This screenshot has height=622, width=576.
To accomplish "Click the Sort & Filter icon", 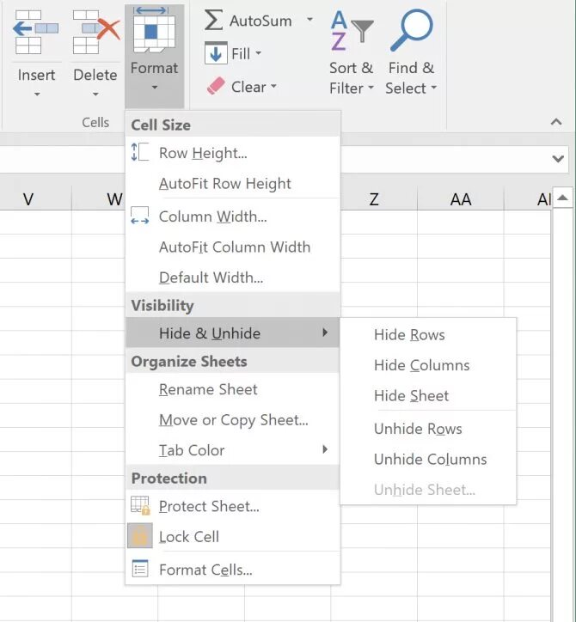I will 352,31.
